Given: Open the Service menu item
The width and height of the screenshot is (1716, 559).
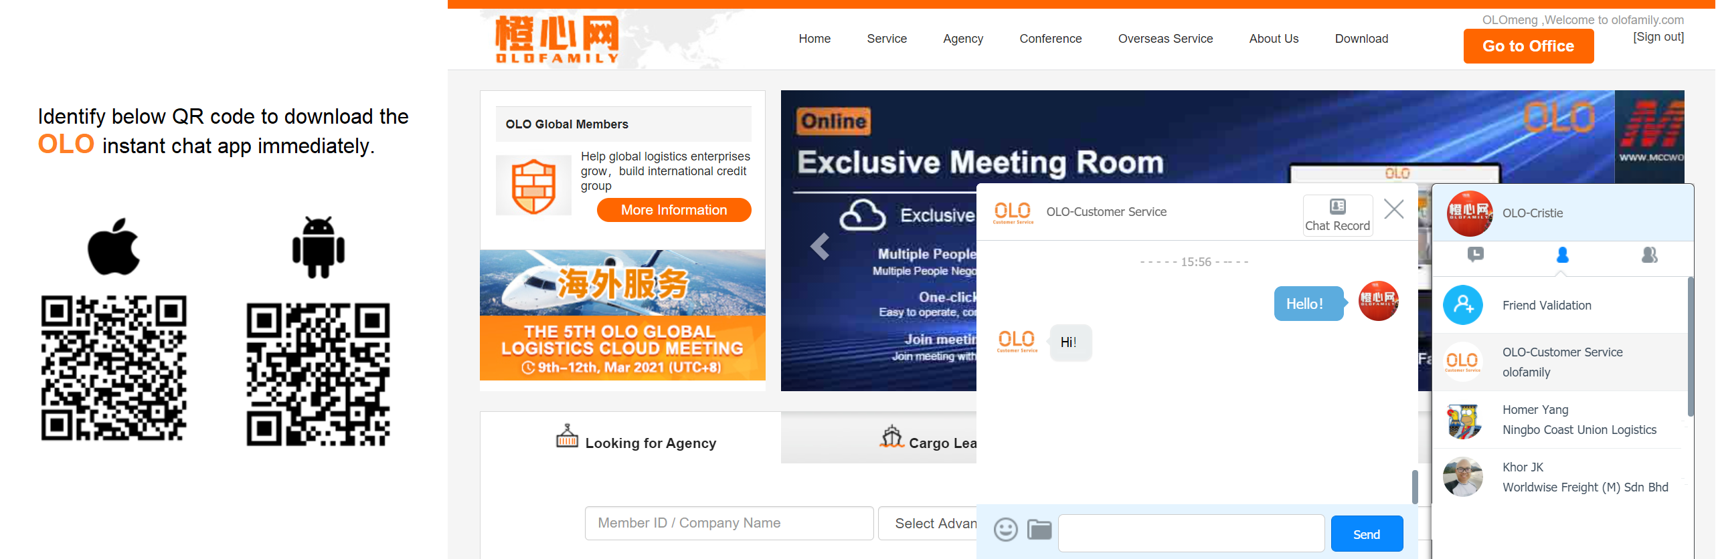Looking at the screenshot, I should point(887,39).
